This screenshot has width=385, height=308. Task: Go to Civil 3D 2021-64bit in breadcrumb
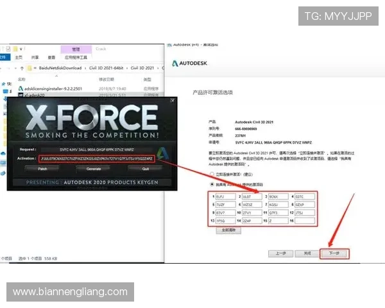106,68
